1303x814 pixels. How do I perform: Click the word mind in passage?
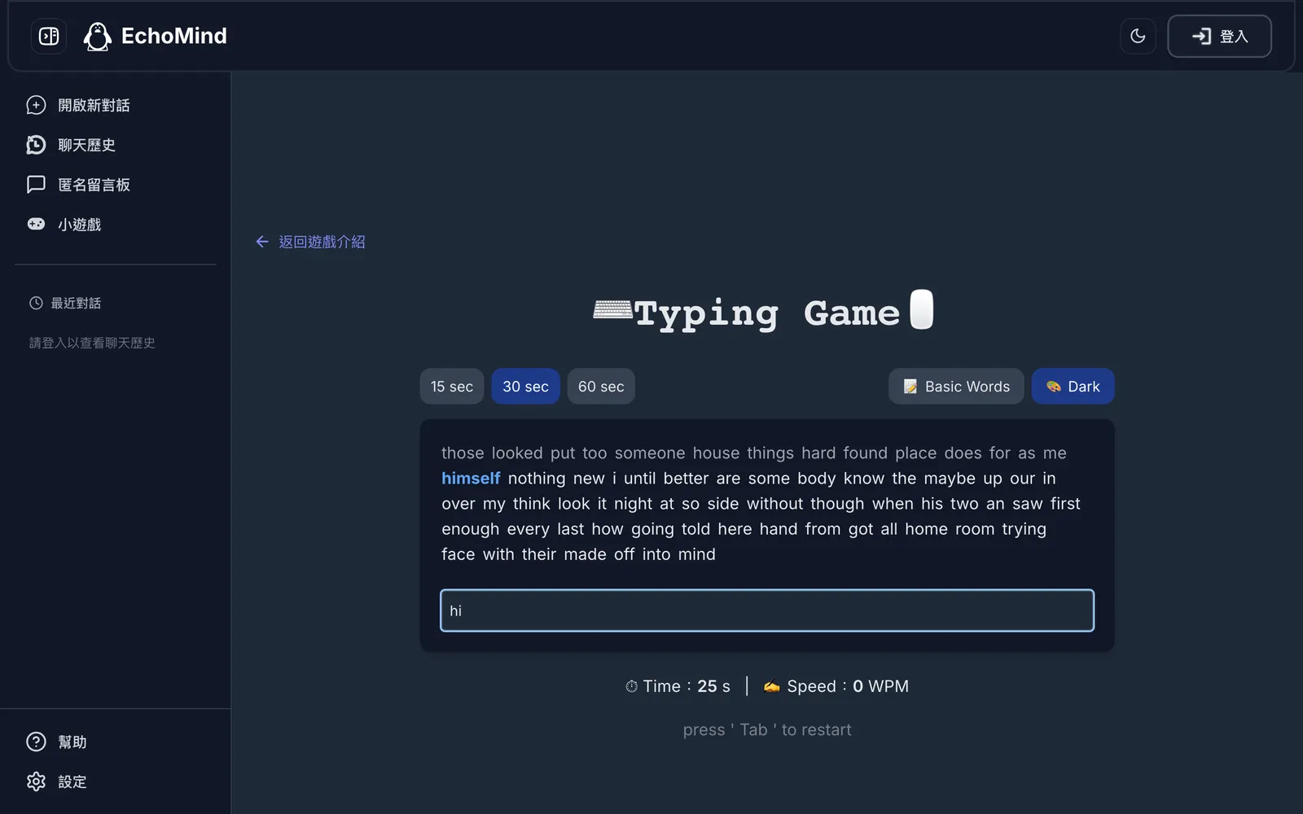697,554
